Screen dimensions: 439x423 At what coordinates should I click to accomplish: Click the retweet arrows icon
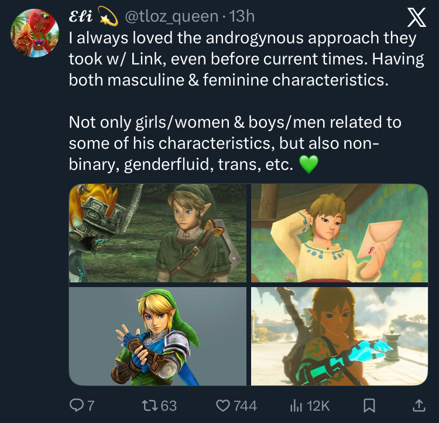[x=151, y=405]
